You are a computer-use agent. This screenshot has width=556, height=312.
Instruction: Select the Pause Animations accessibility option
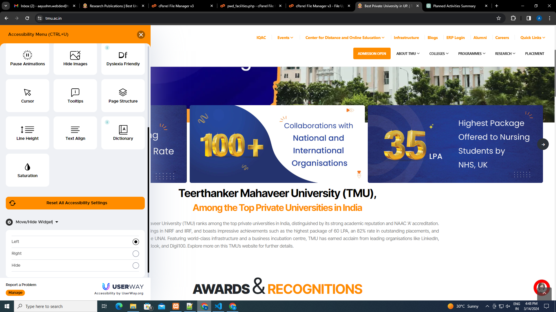pyautogui.click(x=27, y=59)
